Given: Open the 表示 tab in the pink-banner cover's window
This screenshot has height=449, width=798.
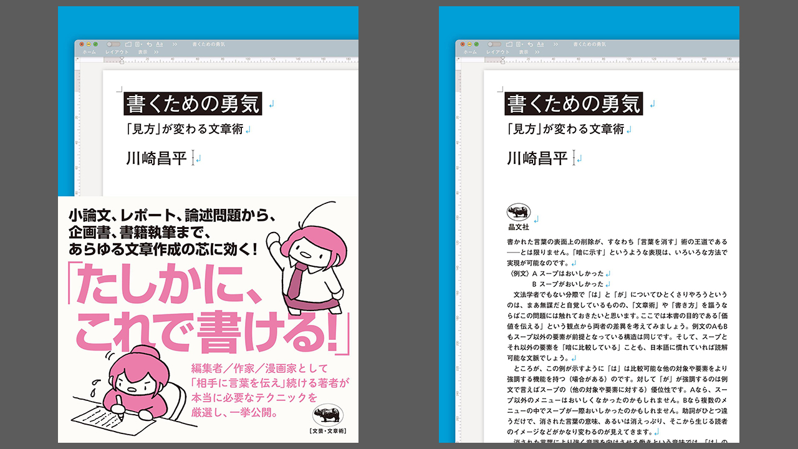Looking at the screenshot, I should tap(143, 52).
